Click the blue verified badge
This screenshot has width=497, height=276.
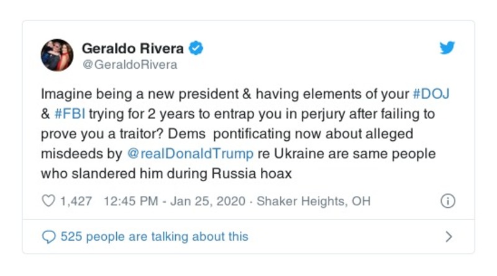pyautogui.click(x=198, y=48)
